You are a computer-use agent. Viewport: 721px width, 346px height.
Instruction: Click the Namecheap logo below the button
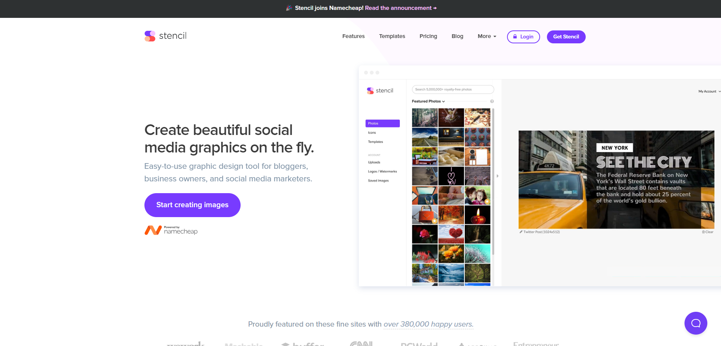click(171, 230)
